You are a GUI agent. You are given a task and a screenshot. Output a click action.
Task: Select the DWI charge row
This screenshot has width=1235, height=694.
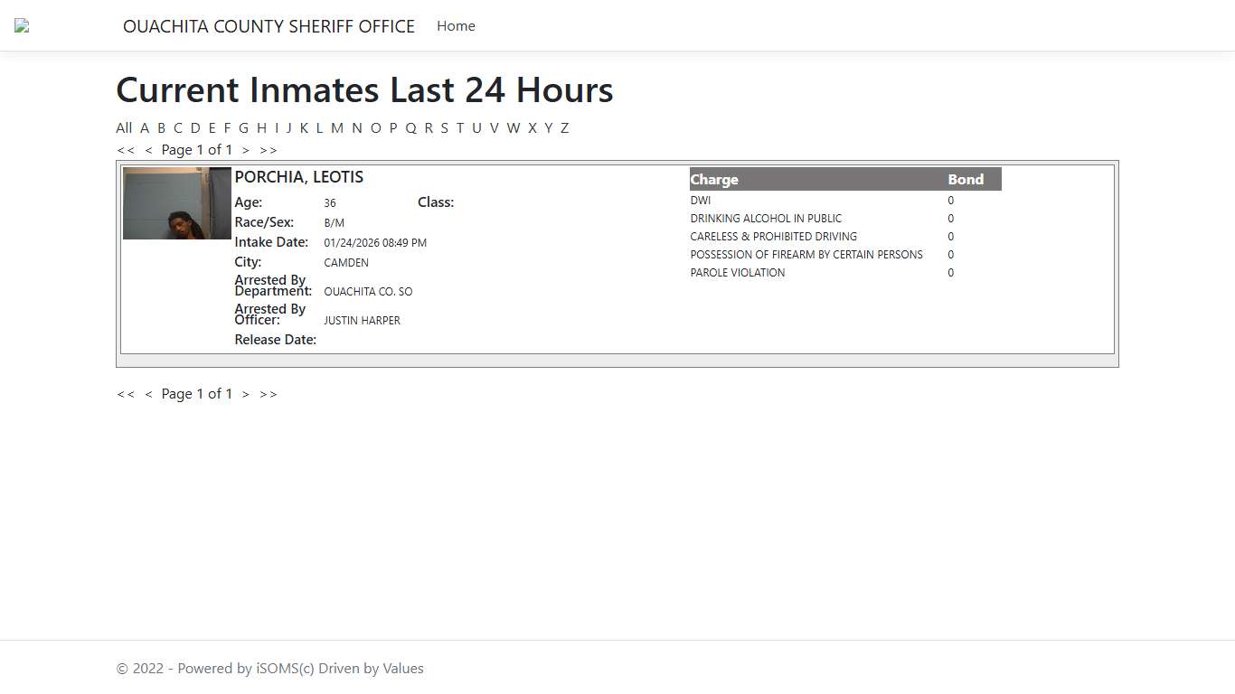pos(700,200)
